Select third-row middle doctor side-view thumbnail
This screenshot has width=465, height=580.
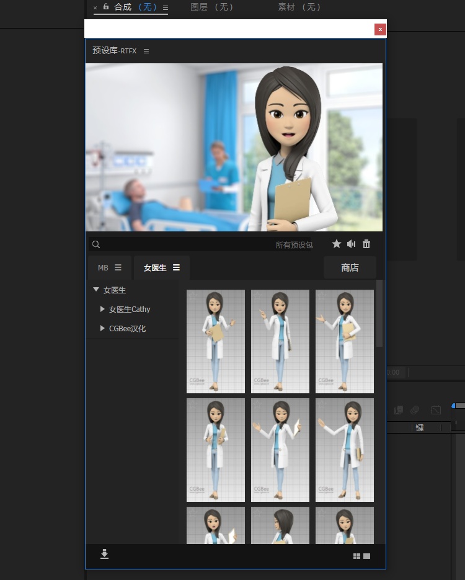pos(280,525)
